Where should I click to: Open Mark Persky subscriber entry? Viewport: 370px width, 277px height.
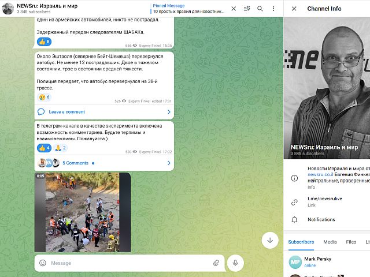pyautogui.click(x=327, y=262)
